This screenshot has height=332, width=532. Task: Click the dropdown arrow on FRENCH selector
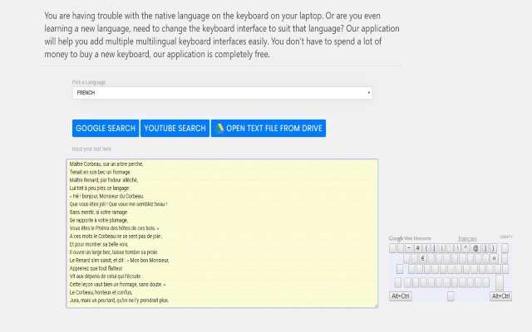pos(368,93)
